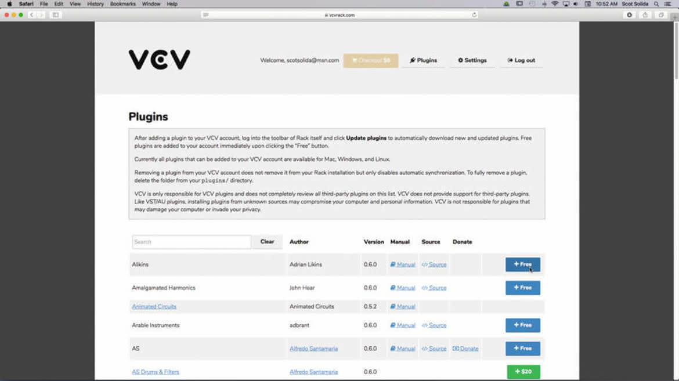The image size is (679, 381).
Task: Toggle the Safari sidebar button
Action: 56,14
